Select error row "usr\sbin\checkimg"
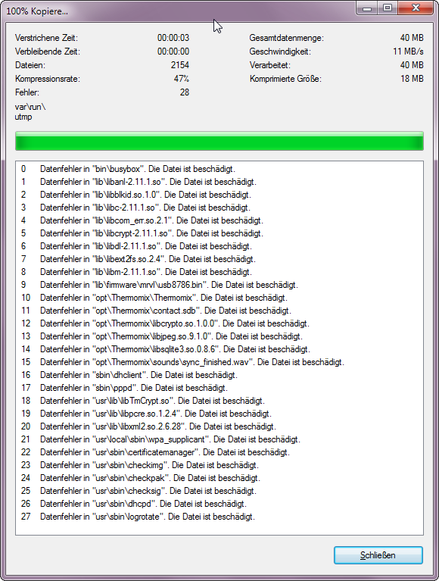Image resolution: width=439 pixels, height=581 pixels. 219,465
